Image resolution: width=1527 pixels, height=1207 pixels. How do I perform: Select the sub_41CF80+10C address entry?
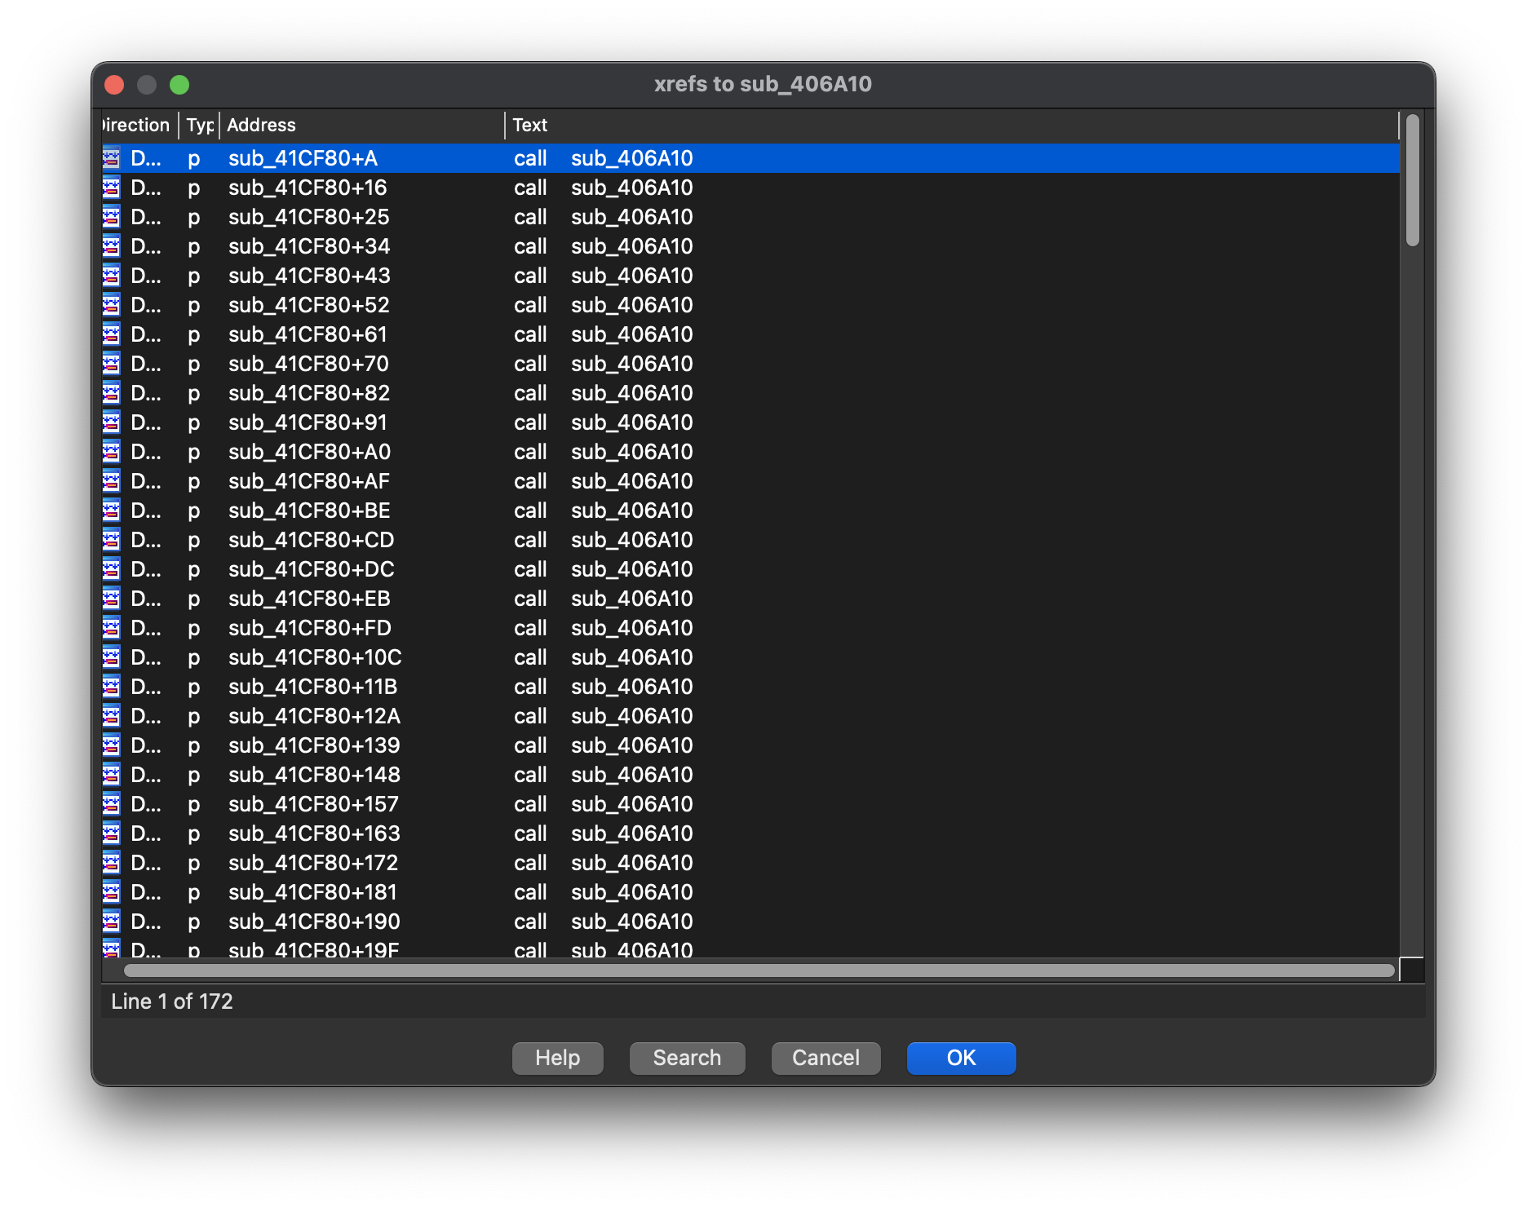(x=315, y=657)
